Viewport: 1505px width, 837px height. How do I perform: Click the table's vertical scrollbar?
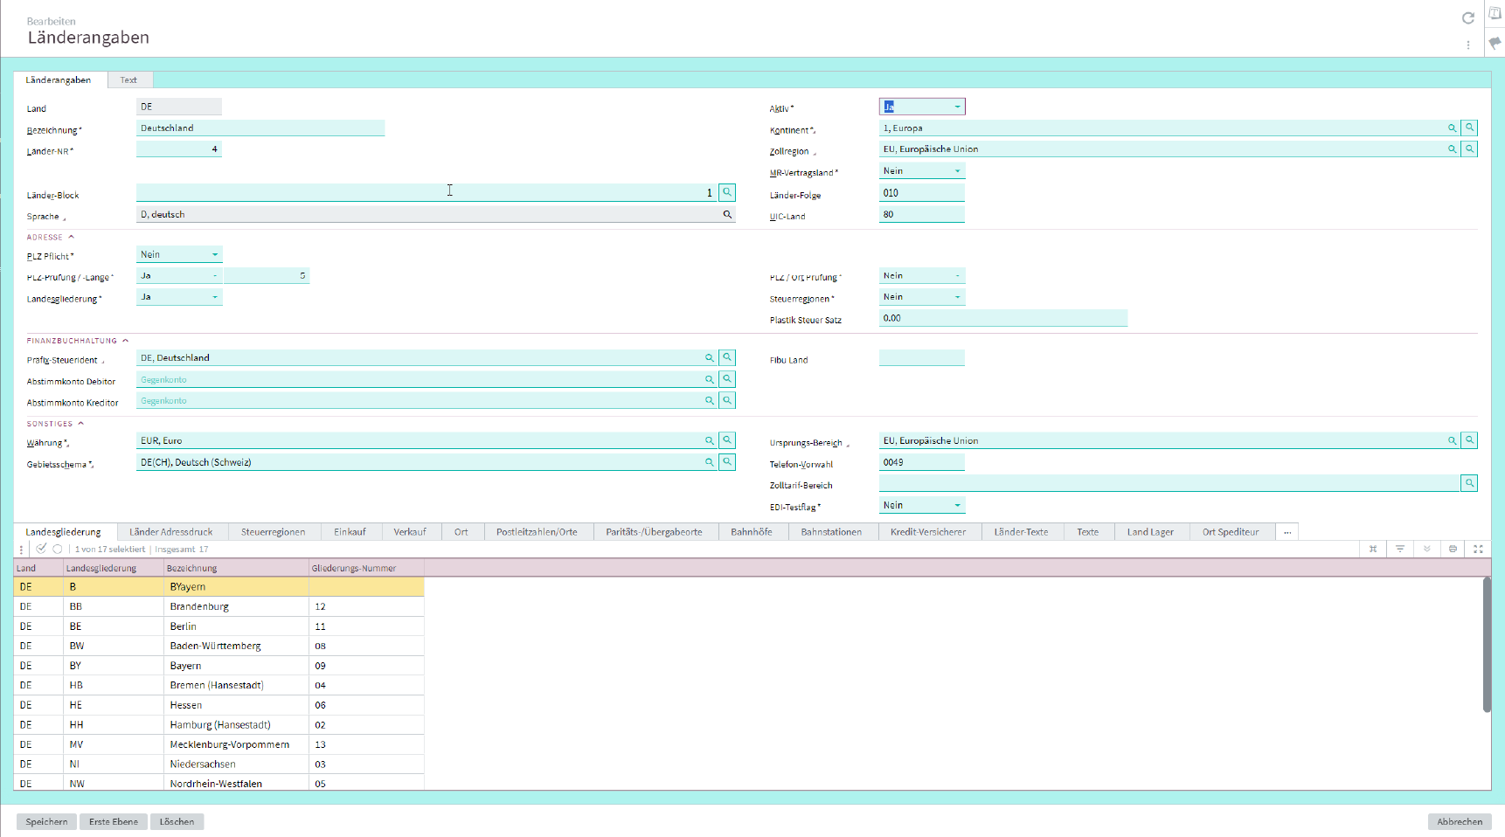[x=1487, y=645]
